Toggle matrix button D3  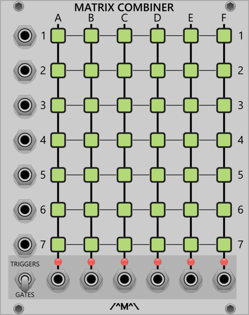click(x=158, y=105)
